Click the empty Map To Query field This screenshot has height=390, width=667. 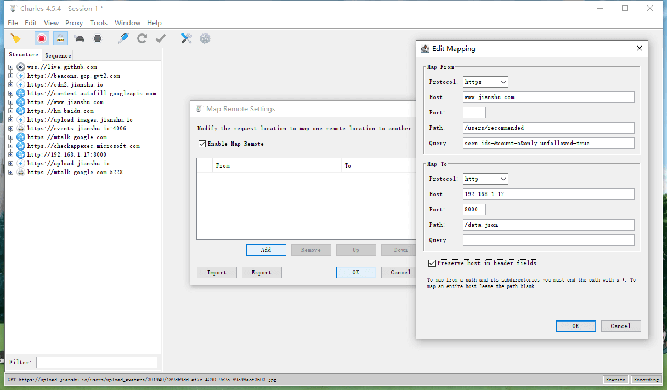click(549, 240)
